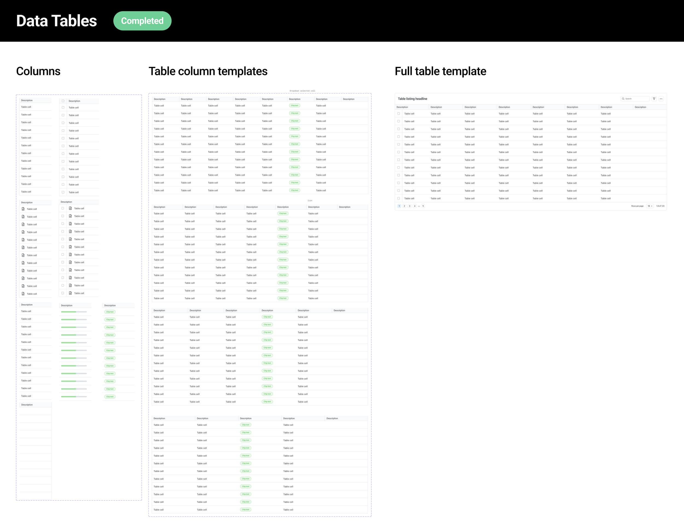Click a document icon next to a checked row
The width and height of the screenshot is (684, 531).
coord(71,216)
